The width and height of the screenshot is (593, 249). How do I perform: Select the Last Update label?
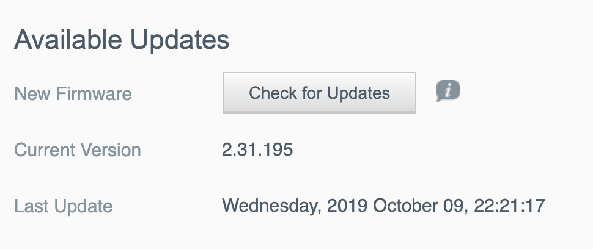pos(64,206)
